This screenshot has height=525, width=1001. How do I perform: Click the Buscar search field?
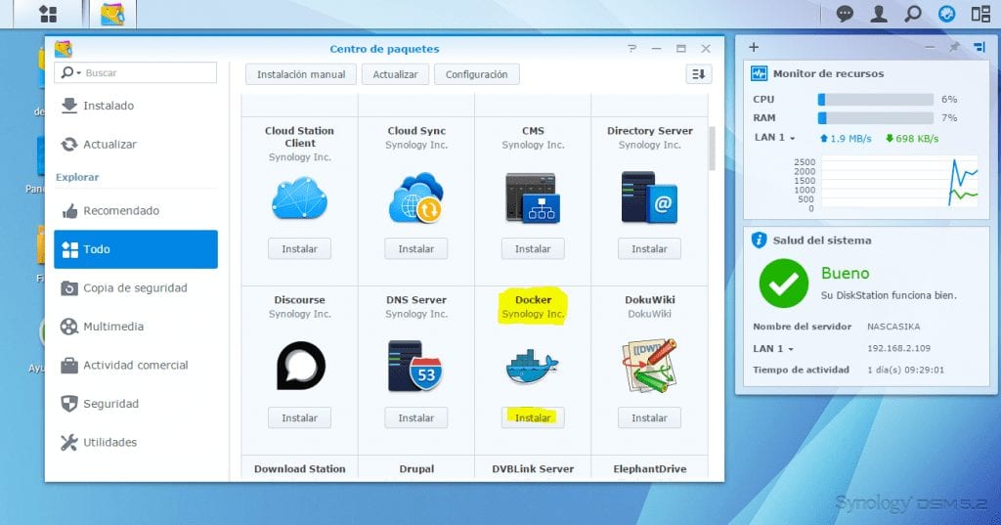pos(135,72)
